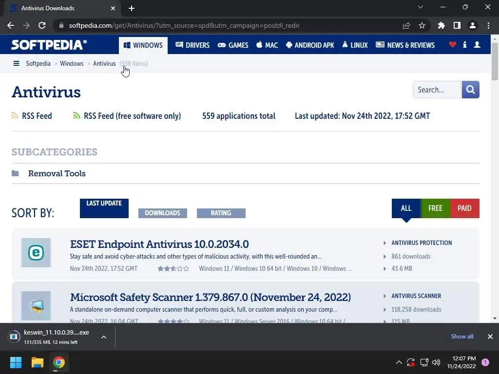Open the ANDROID APK section
This screenshot has width=499, height=374.
tap(310, 45)
